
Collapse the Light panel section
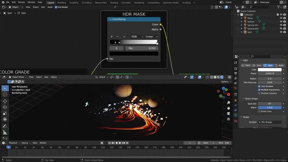click(x=242, y=60)
